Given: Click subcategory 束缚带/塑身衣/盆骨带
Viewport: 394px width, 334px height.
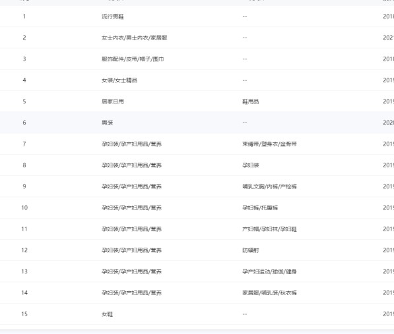Looking at the screenshot, I should [269, 144].
